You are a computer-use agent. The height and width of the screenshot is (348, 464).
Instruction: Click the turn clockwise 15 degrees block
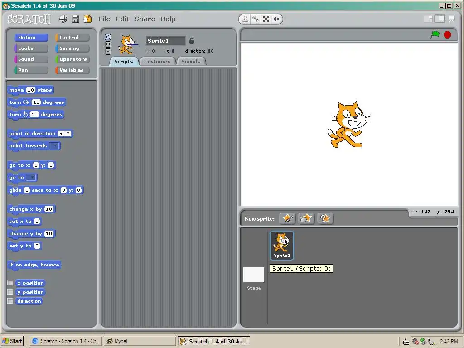click(36, 102)
